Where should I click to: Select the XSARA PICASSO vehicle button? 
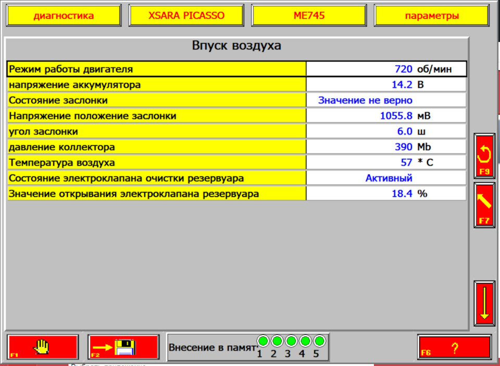[x=186, y=15]
